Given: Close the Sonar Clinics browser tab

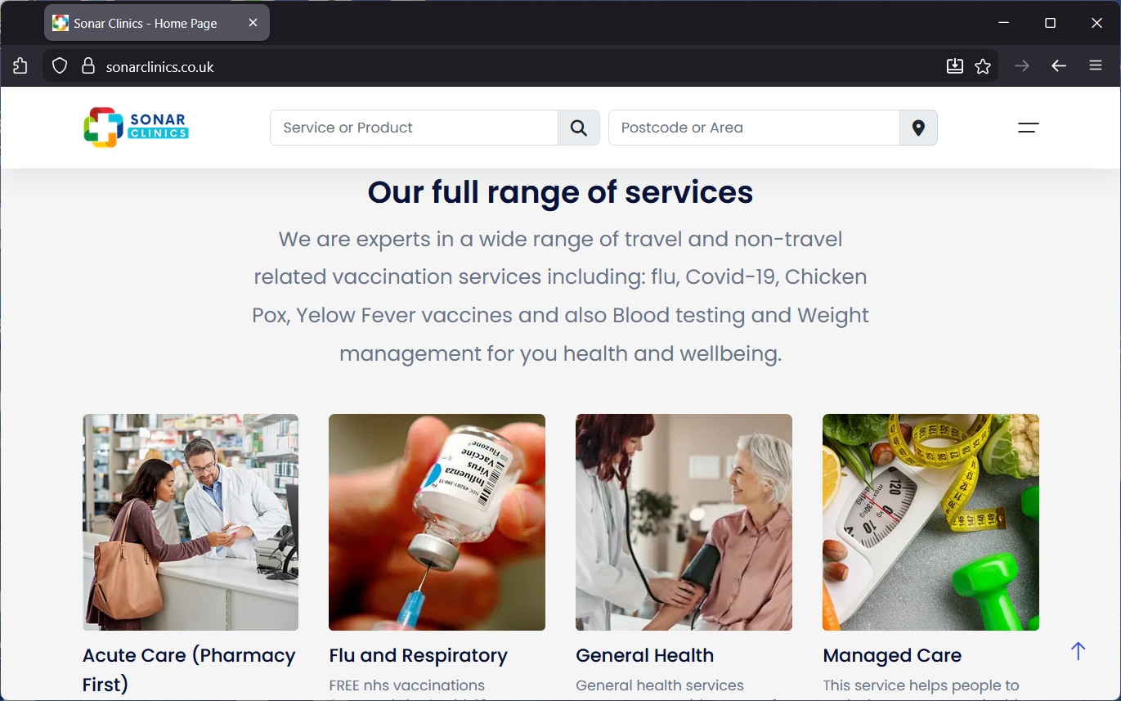Looking at the screenshot, I should 253,23.
